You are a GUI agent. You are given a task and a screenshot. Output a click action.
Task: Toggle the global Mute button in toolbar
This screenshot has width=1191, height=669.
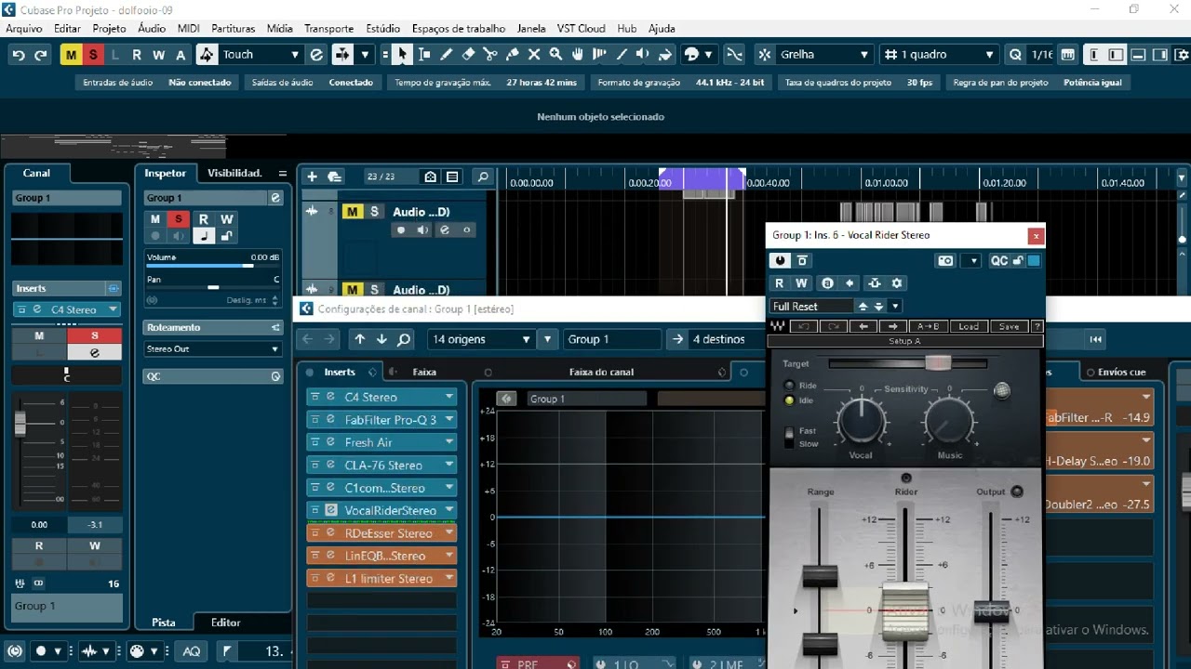[71, 55]
